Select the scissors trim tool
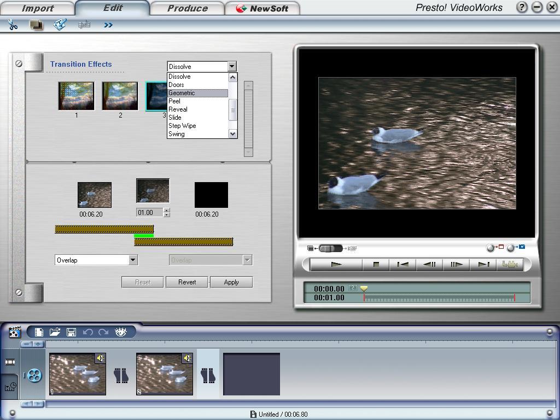This screenshot has height=420, width=560. [x=13, y=25]
